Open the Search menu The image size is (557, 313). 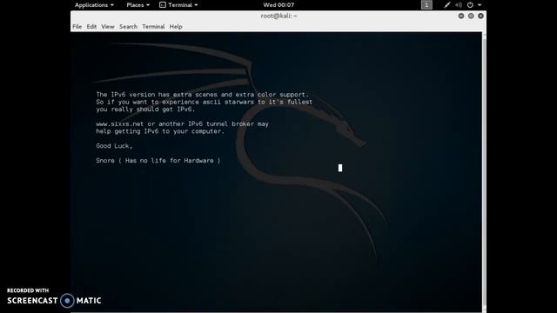128,27
